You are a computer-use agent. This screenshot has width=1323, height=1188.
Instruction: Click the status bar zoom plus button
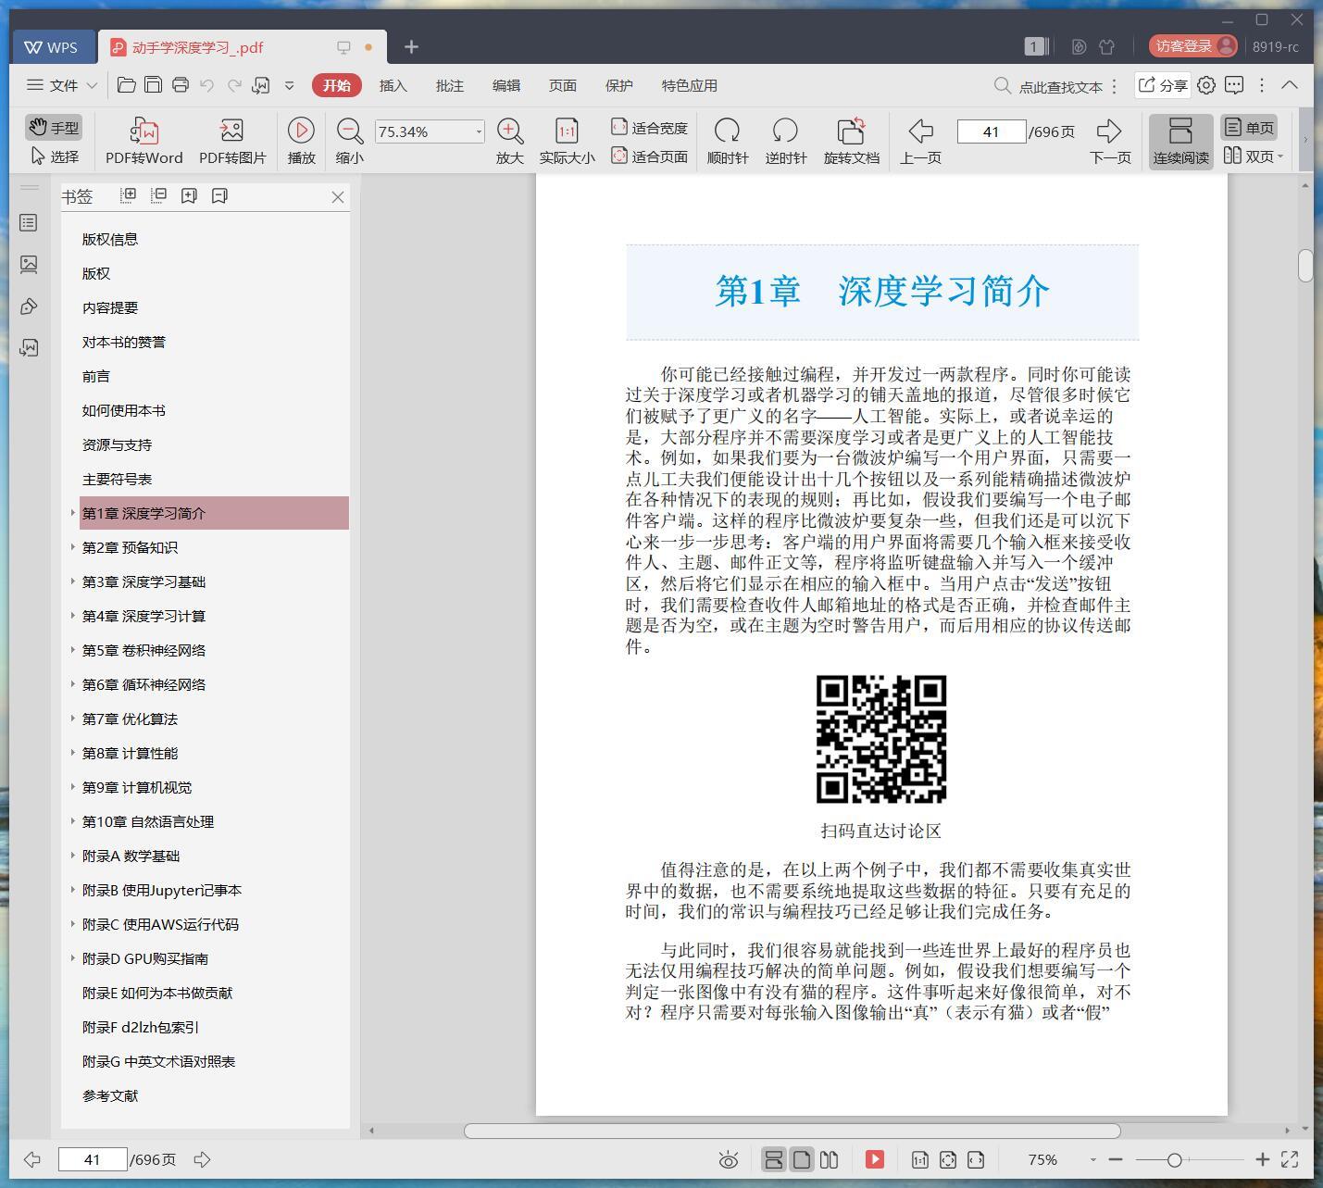click(x=1262, y=1159)
